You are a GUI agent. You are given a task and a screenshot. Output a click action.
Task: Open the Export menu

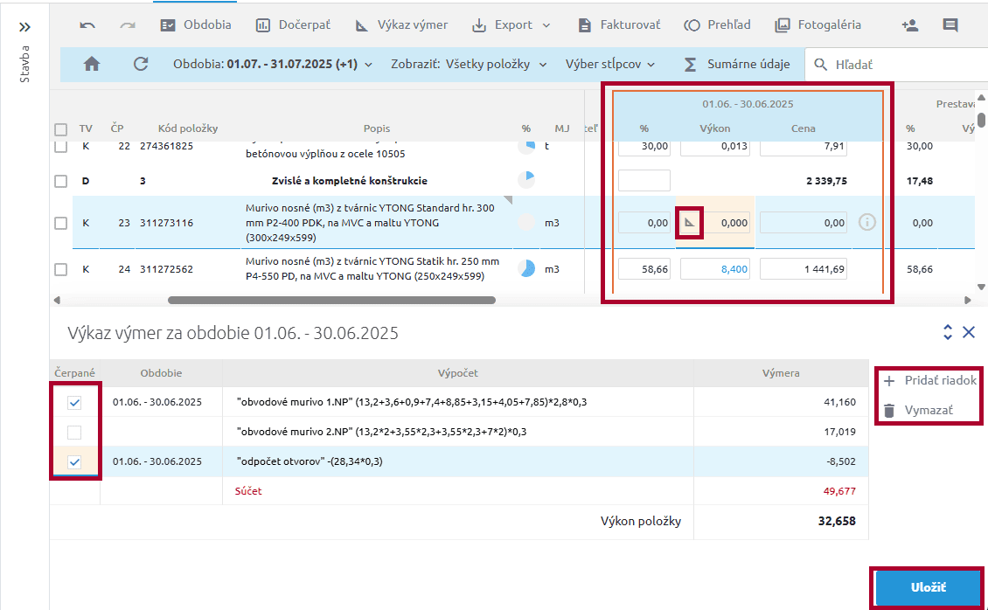click(511, 25)
